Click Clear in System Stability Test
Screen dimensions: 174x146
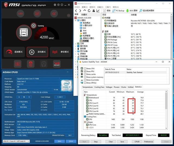pyautogui.click(x=111, y=142)
